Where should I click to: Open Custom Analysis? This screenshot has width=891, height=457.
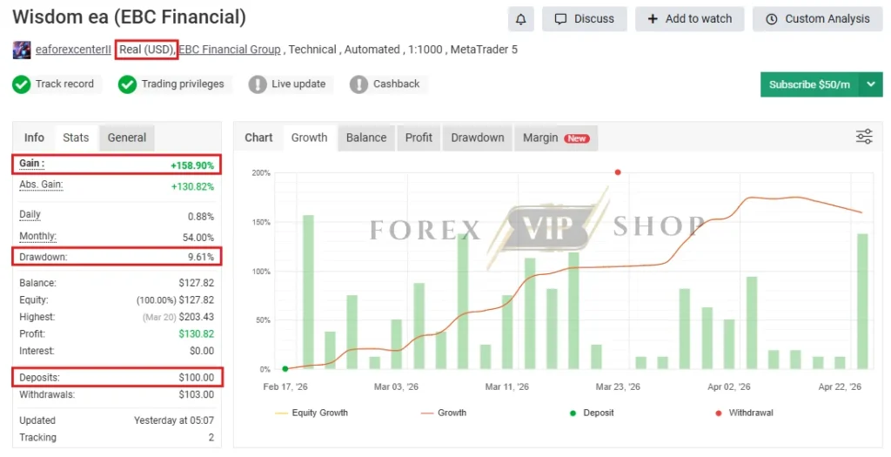click(x=817, y=19)
